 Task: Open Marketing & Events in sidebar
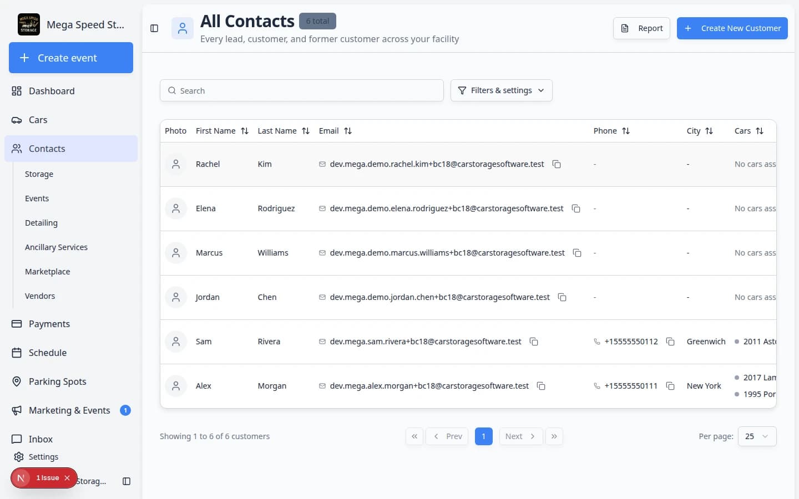[x=71, y=410]
